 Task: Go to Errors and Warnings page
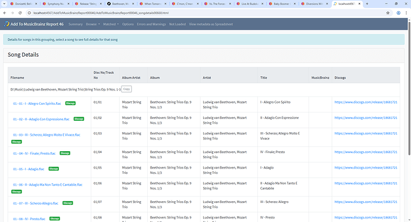pos(151,24)
